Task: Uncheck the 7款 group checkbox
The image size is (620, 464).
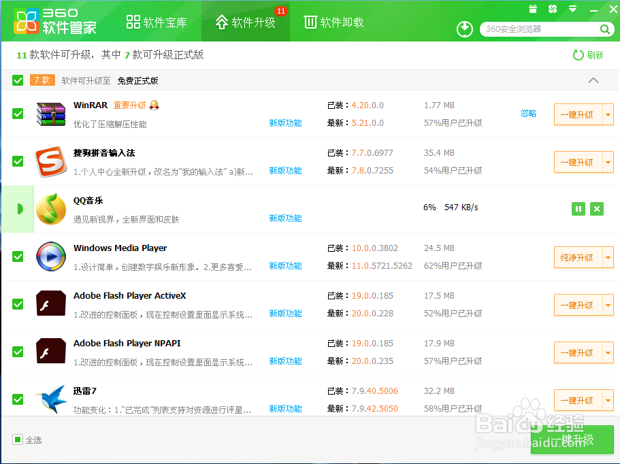Action: tap(18, 80)
